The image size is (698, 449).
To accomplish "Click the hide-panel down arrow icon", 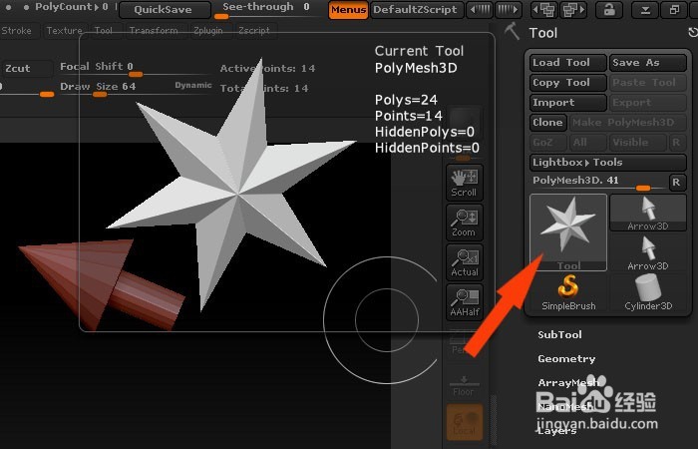I will 645,9.
